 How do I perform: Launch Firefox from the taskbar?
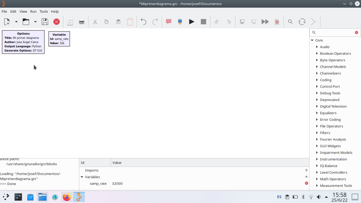(67, 197)
